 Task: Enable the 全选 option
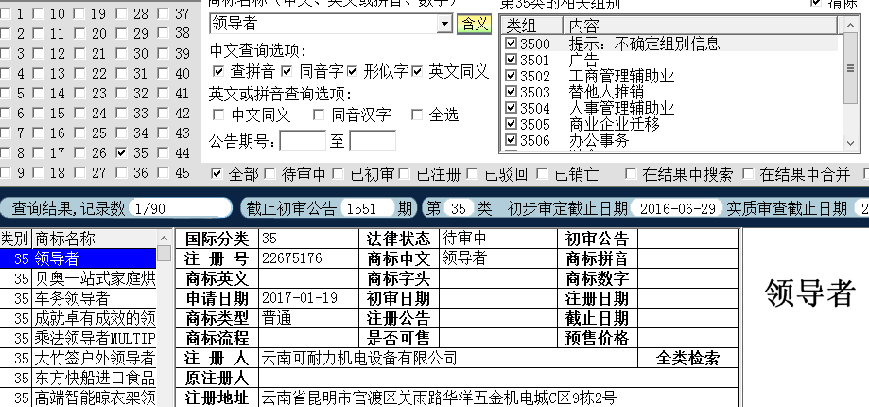click(x=417, y=115)
